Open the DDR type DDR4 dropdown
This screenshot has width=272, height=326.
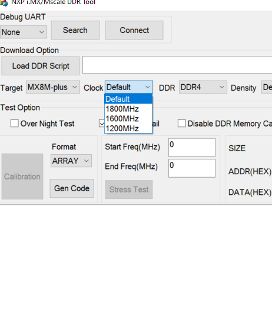pyautogui.click(x=203, y=87)
